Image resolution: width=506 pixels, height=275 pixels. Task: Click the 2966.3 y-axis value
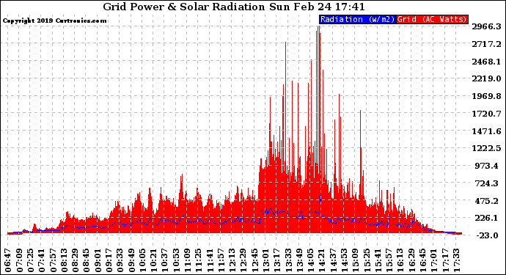pos(487,26)
